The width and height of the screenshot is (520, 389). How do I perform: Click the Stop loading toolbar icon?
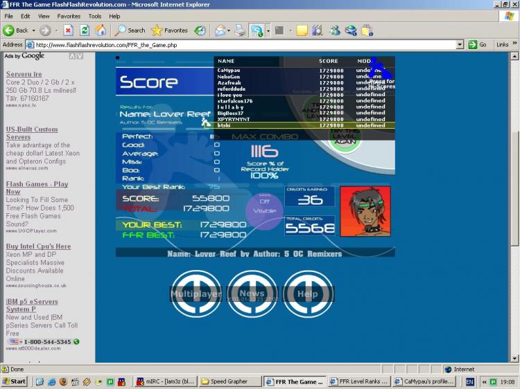68,30
